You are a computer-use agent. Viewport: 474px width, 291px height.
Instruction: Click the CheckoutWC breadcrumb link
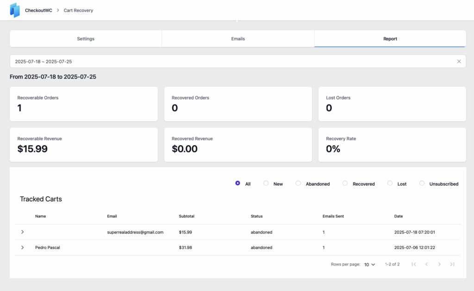coord(38,10)
